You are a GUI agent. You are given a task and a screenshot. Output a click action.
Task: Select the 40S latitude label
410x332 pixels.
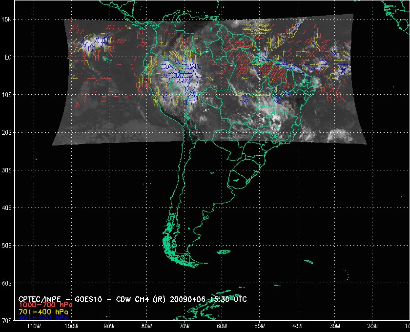6,207
